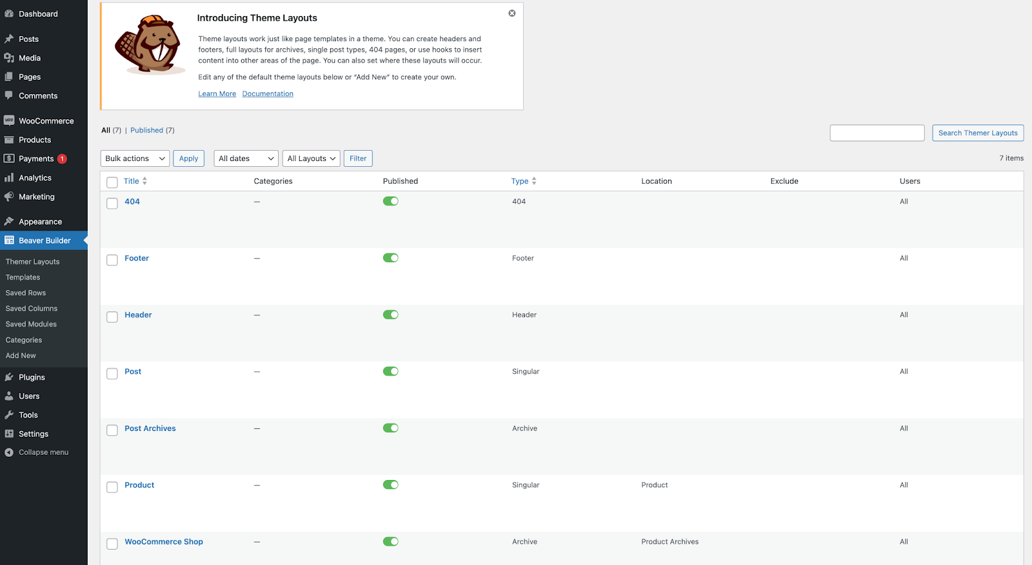This screenshot has height=565, width=1032.
Task: Toggle published switch for Footer layout
Action: pyautogui.click(x=391, y=258)
